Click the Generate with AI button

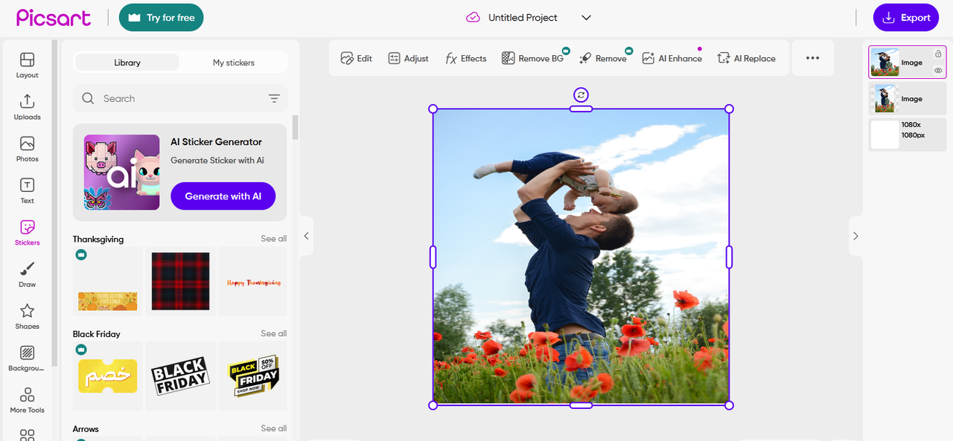tap(223, 196)
